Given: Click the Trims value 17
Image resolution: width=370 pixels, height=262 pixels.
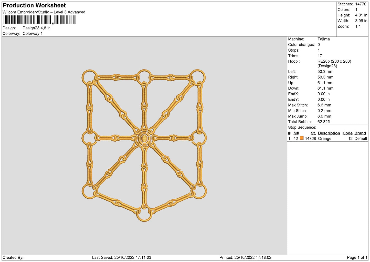Looking at the screenshot, I should (320, 56).
